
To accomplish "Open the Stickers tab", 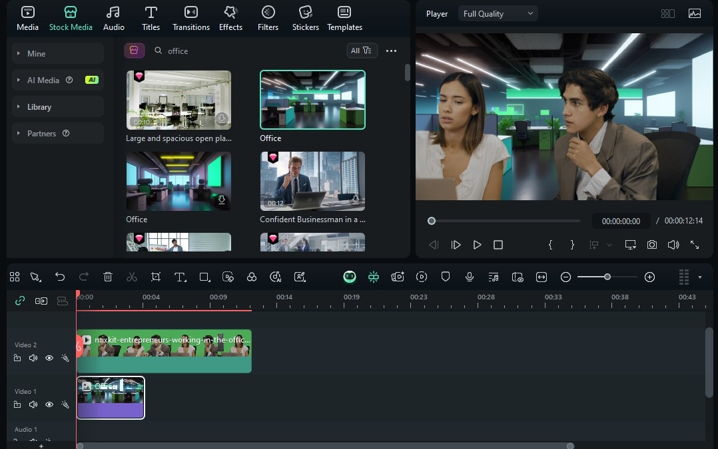I will point(306,18).
